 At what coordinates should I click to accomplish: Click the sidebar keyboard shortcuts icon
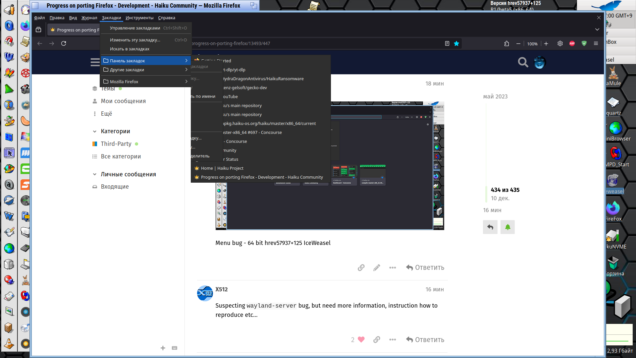pos(175,348)
